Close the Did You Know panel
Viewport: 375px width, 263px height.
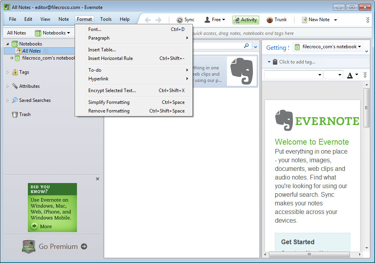point(97,179)
